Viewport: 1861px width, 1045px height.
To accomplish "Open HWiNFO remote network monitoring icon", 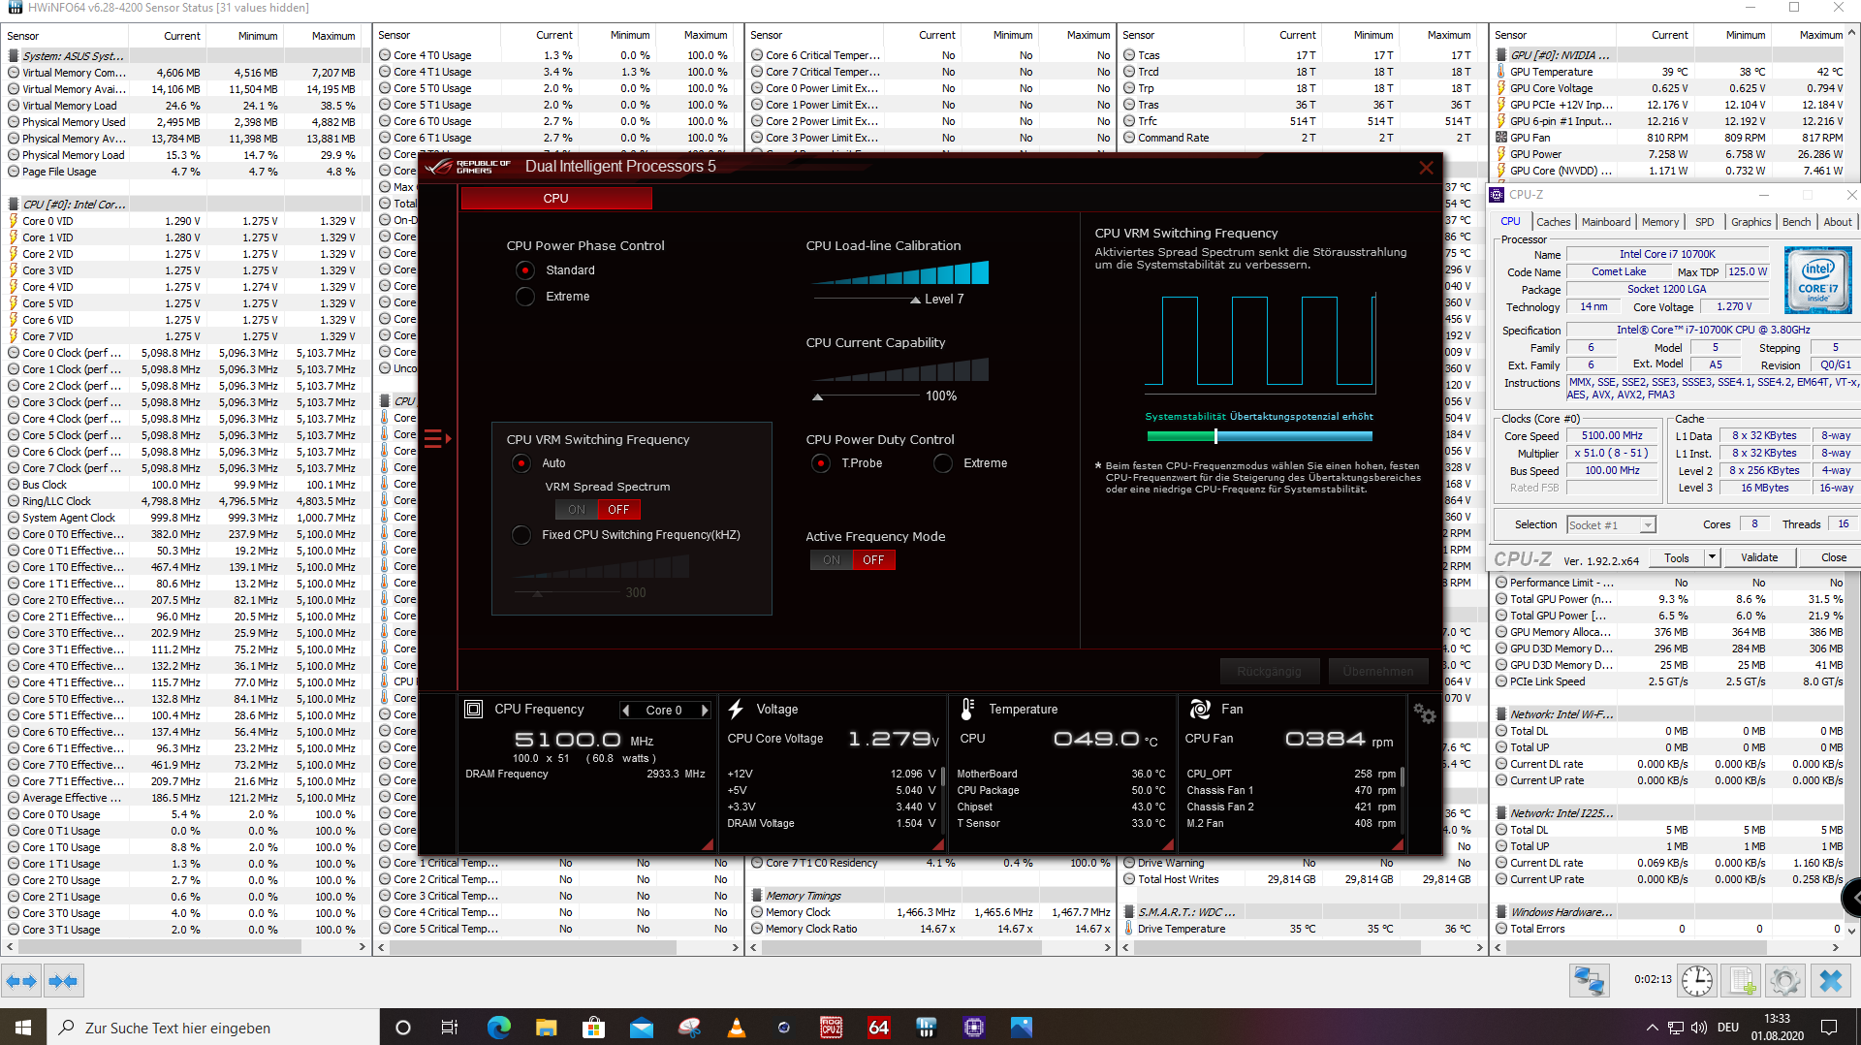I will click(x=1590, y=981).
